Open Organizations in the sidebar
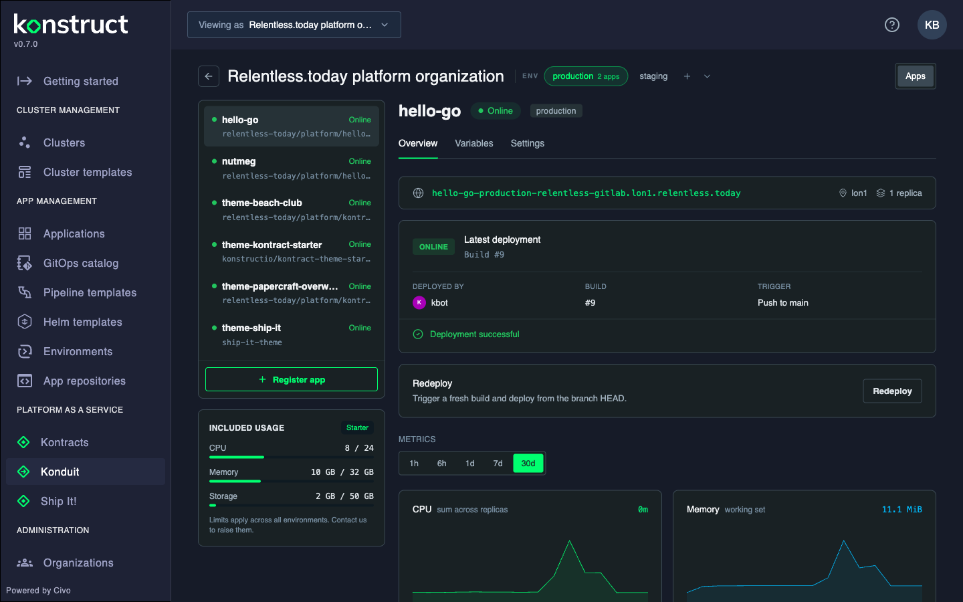The width and height of the screenshot is (963, 602). point(86,563)
